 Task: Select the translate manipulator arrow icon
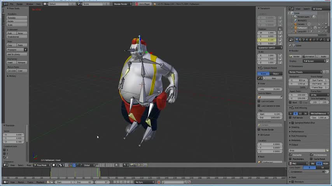[x=74, y=165]
